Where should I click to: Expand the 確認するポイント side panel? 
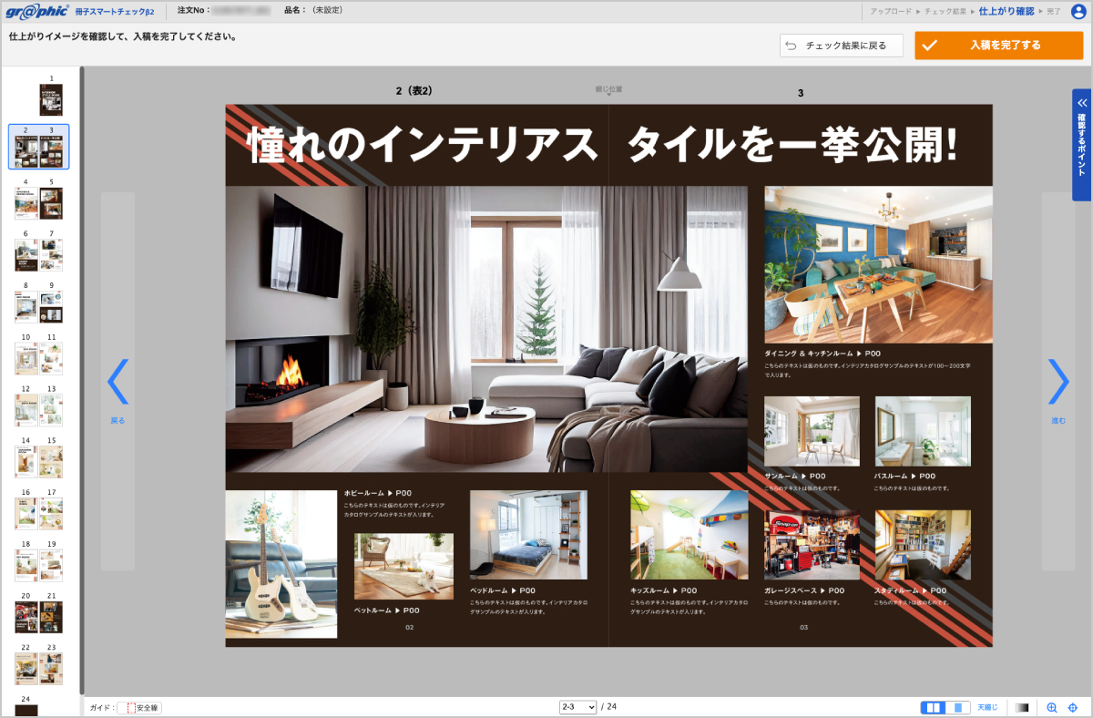tap(1081, 144)
